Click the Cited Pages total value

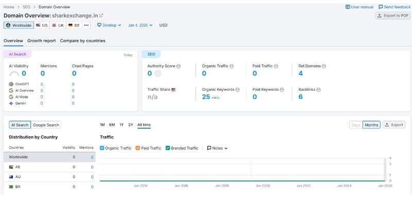coord(74,73)
